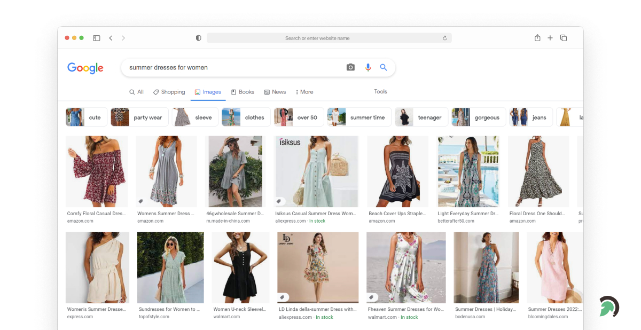
Task: Click the blue magnifying glass search icon
Action: click(384, 67)
